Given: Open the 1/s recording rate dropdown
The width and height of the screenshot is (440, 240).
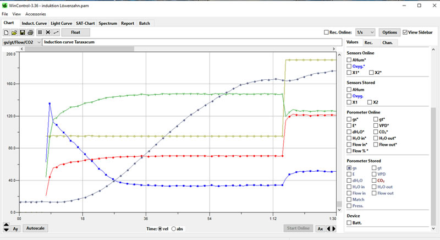Looking at the screenshot, I should click(365, 32).
